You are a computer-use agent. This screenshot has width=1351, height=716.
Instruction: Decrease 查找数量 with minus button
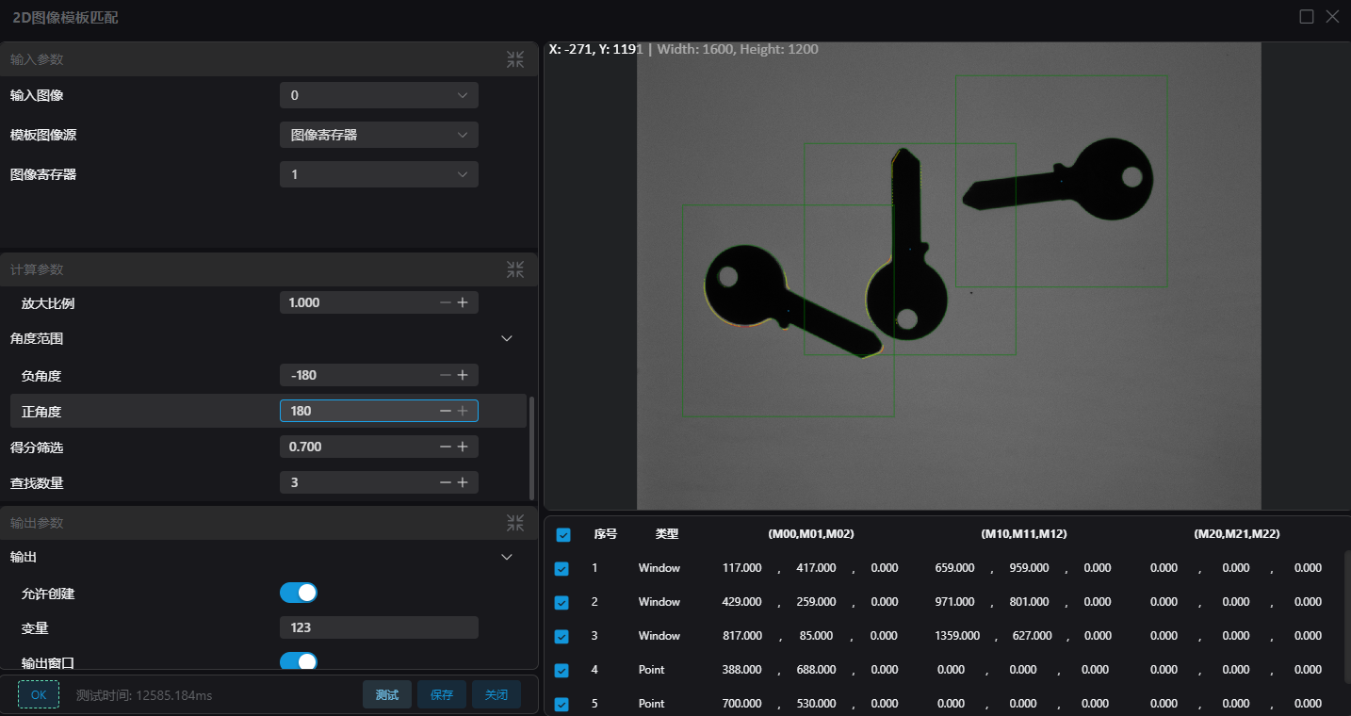446,482
